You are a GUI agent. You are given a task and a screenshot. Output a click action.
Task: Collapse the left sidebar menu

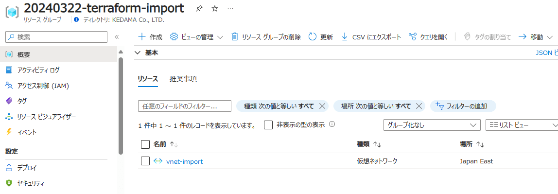[116, 37]
